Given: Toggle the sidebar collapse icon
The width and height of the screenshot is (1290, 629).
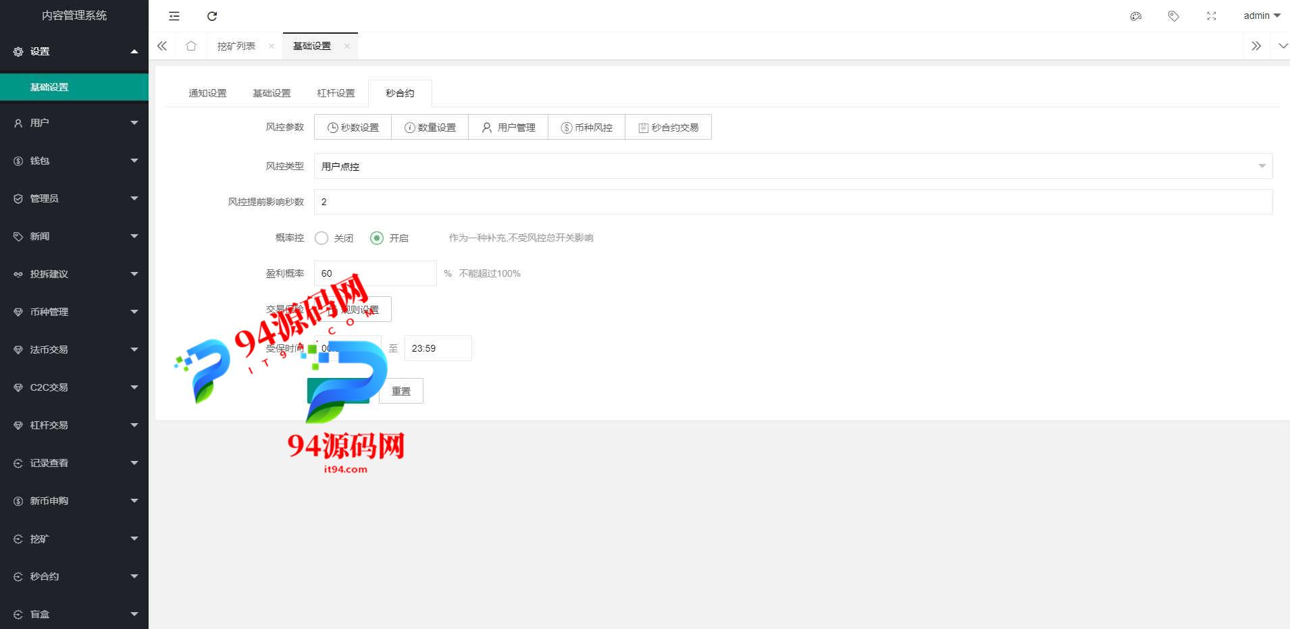Looking at the screenshot, I should [174, 16].
